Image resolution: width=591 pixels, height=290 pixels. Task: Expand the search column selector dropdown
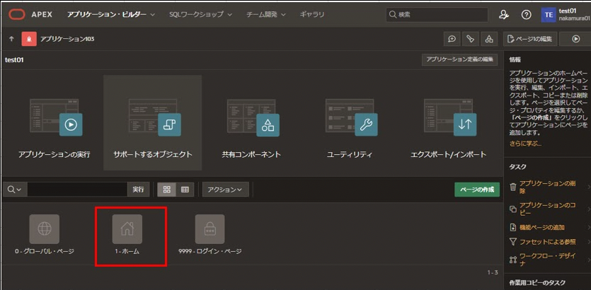pos(14,190)
